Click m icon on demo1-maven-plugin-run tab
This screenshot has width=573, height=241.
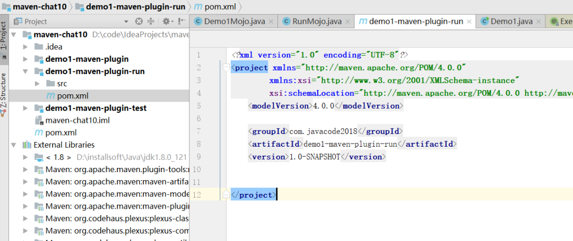pyautogui.click(x=363, y=22)
